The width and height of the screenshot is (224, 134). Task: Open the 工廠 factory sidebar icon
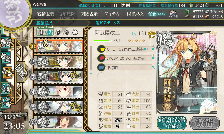(6, 103)
